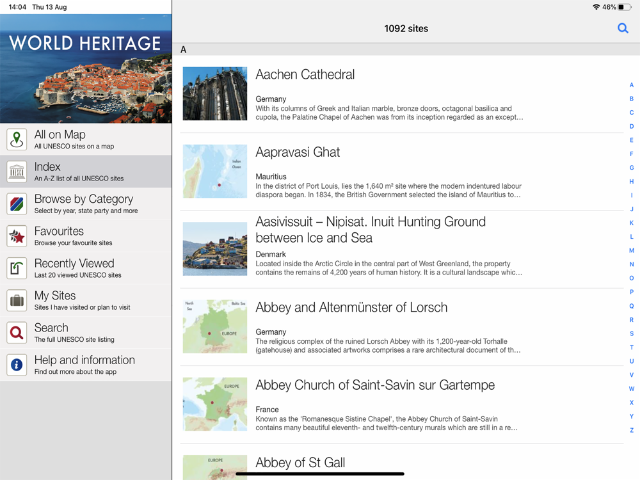Tap the World Heritage banner image
The image size is (640, 480).
coord(86,68)
